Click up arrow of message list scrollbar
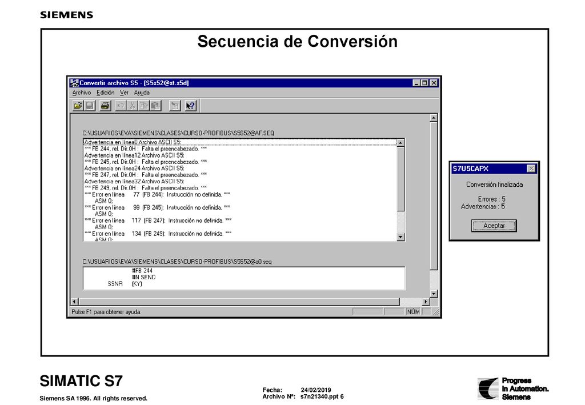 pos(400,143)
